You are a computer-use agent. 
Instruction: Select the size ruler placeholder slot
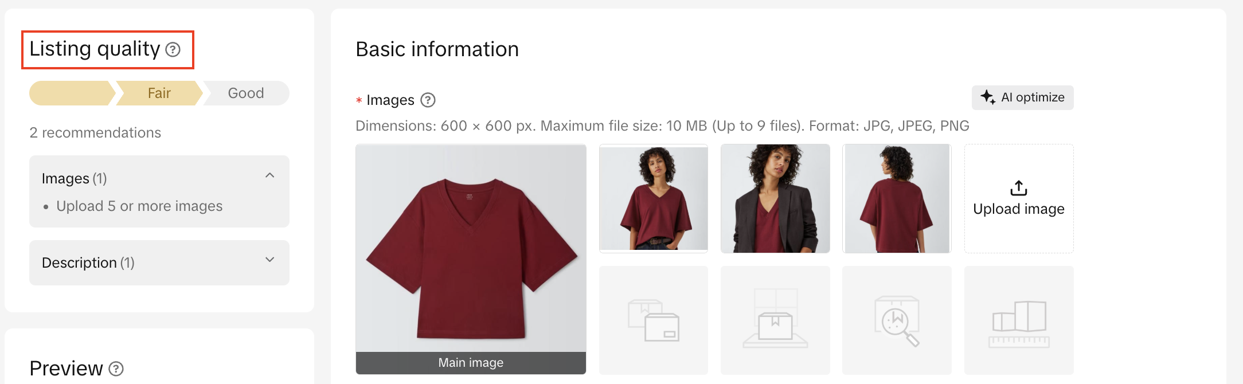[1018, 320]
